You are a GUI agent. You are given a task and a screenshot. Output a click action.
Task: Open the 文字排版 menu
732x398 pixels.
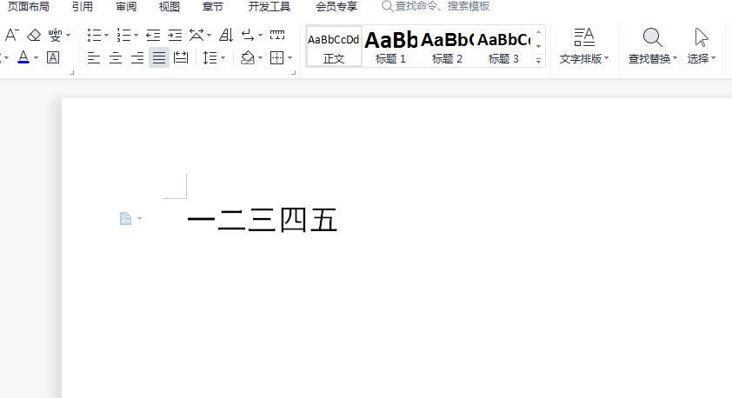tap(584, 46)
